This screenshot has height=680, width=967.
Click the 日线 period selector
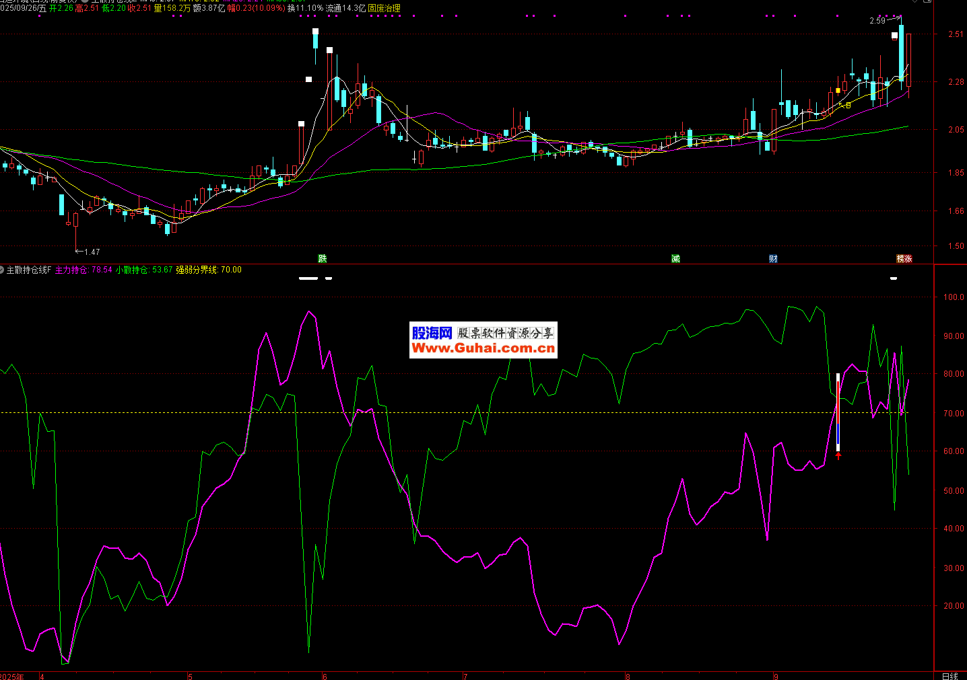coord(949,676)
